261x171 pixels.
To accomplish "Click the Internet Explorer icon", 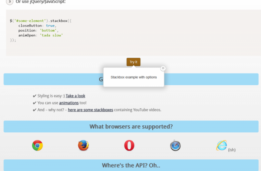I will pyautogui.click(x=221, y=145).
